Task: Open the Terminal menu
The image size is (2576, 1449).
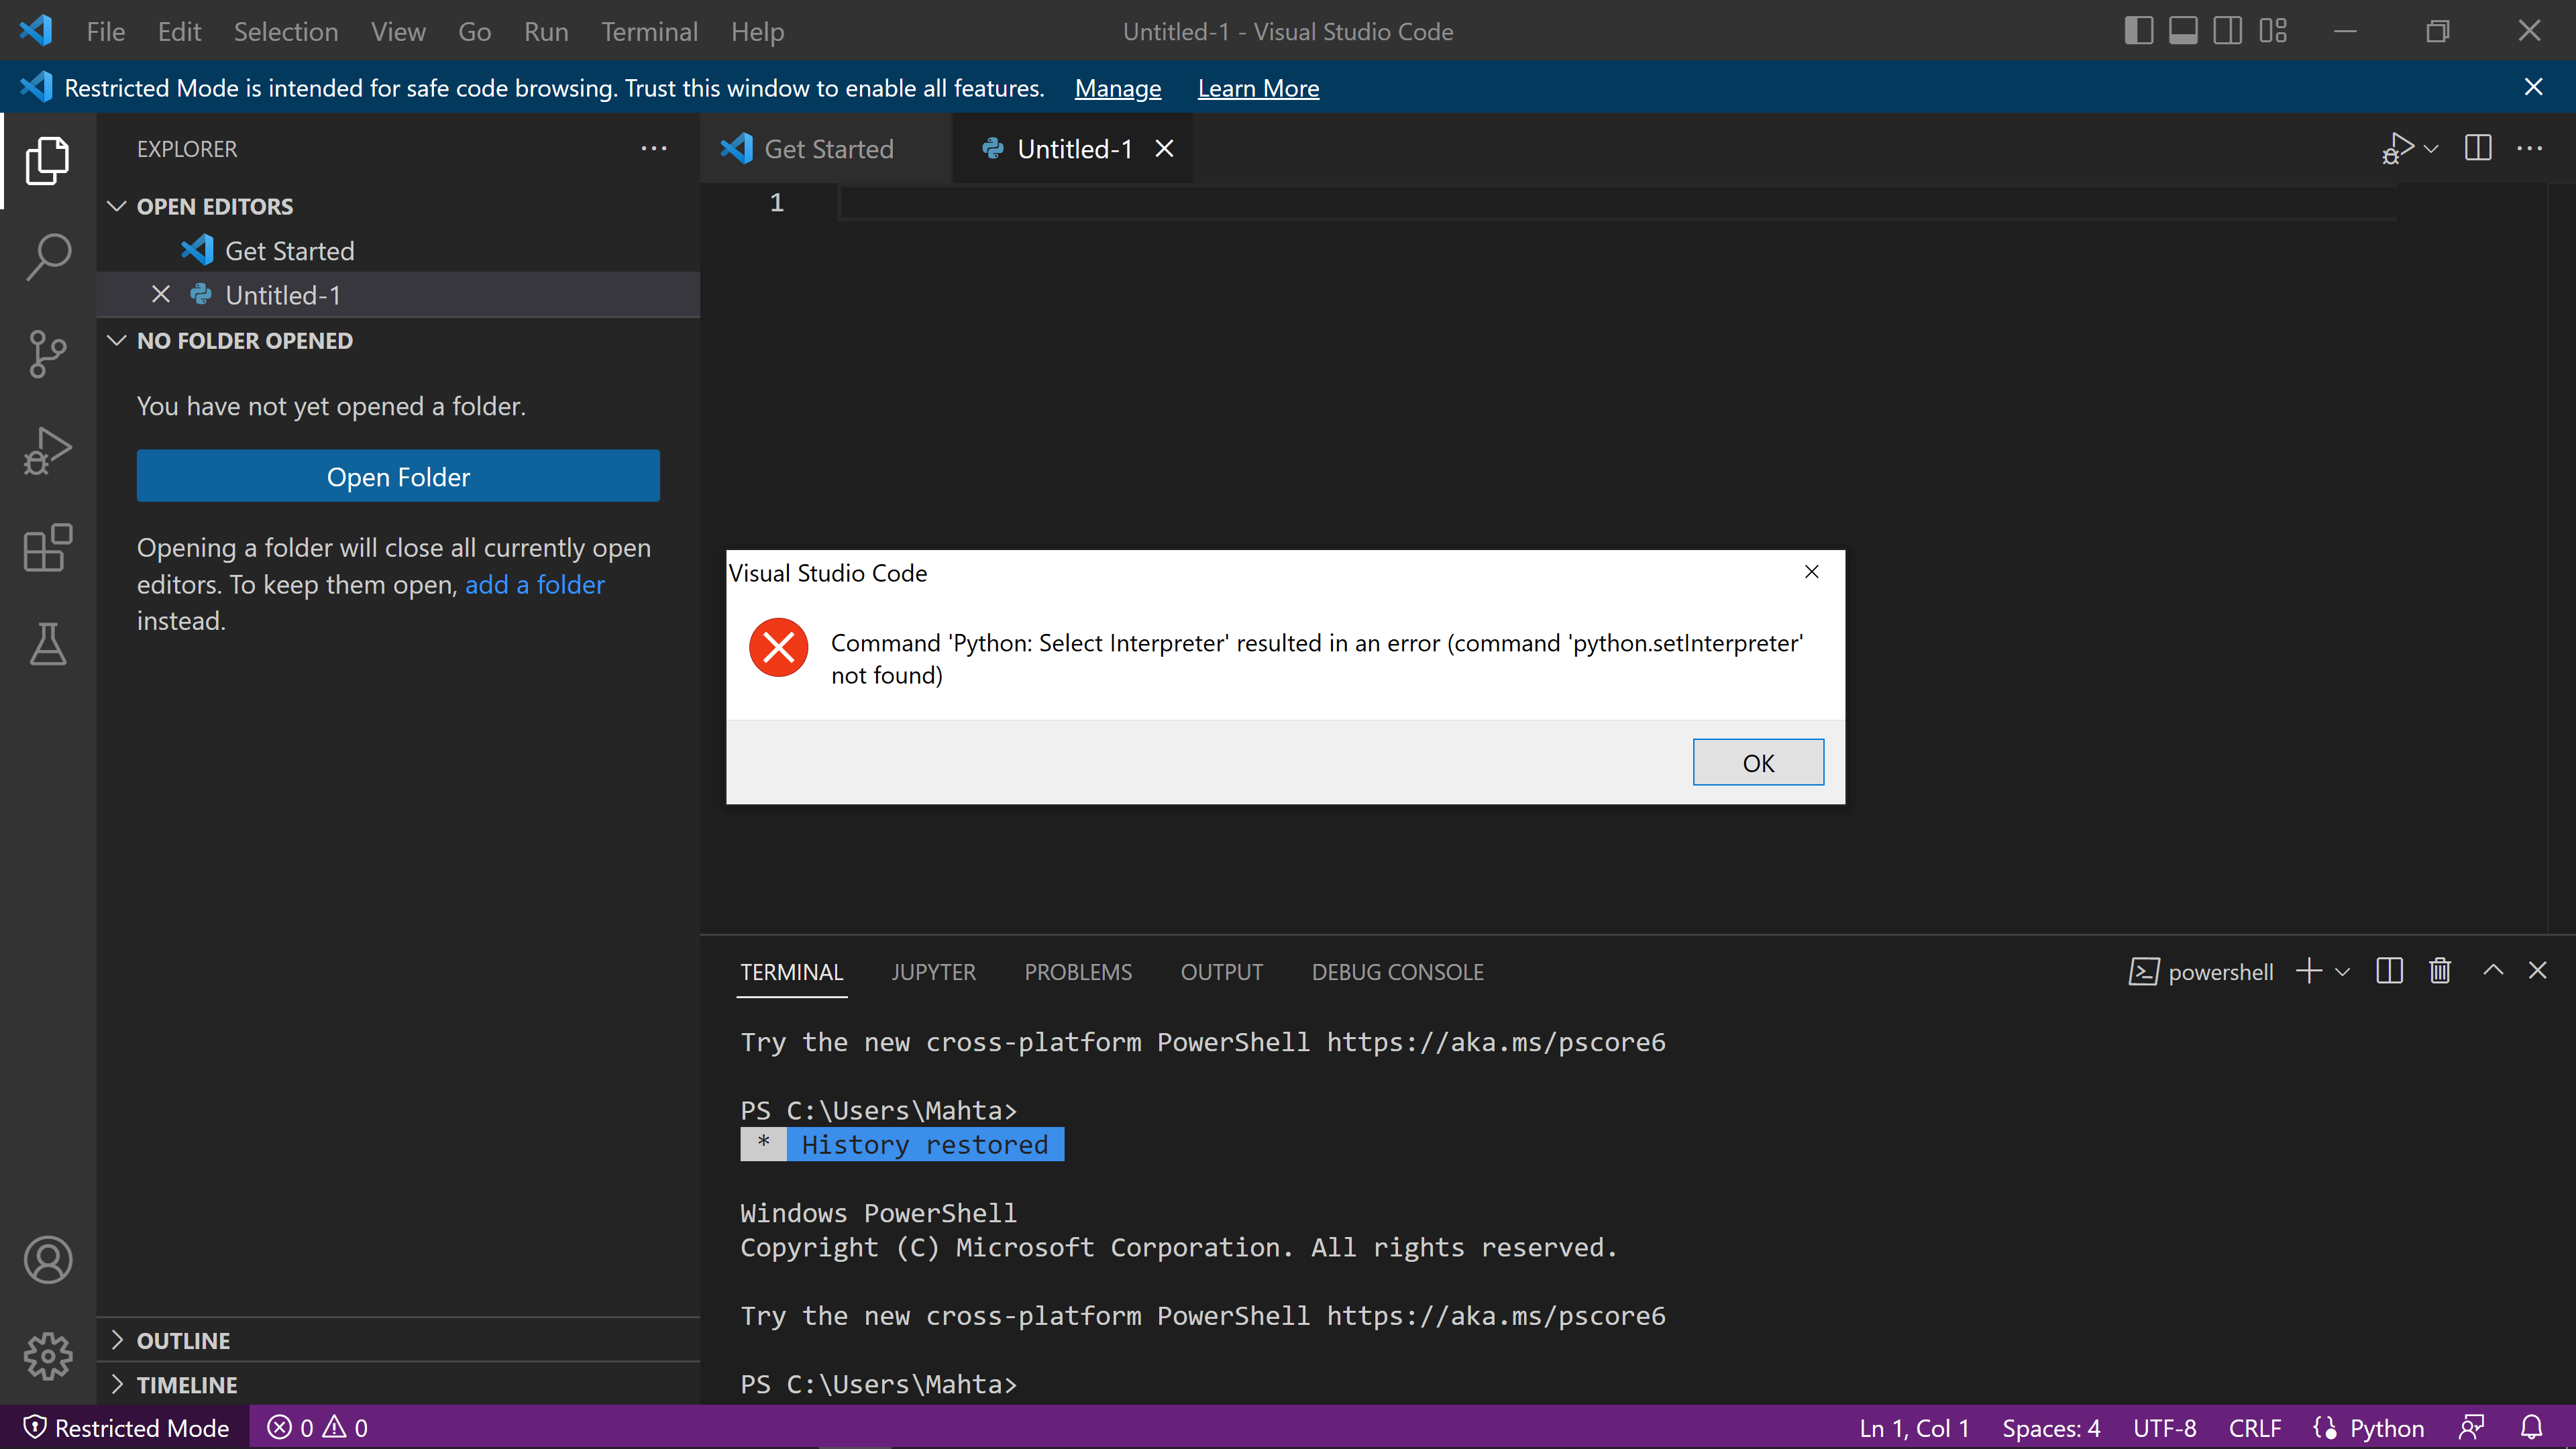Action: click(649, 32)
